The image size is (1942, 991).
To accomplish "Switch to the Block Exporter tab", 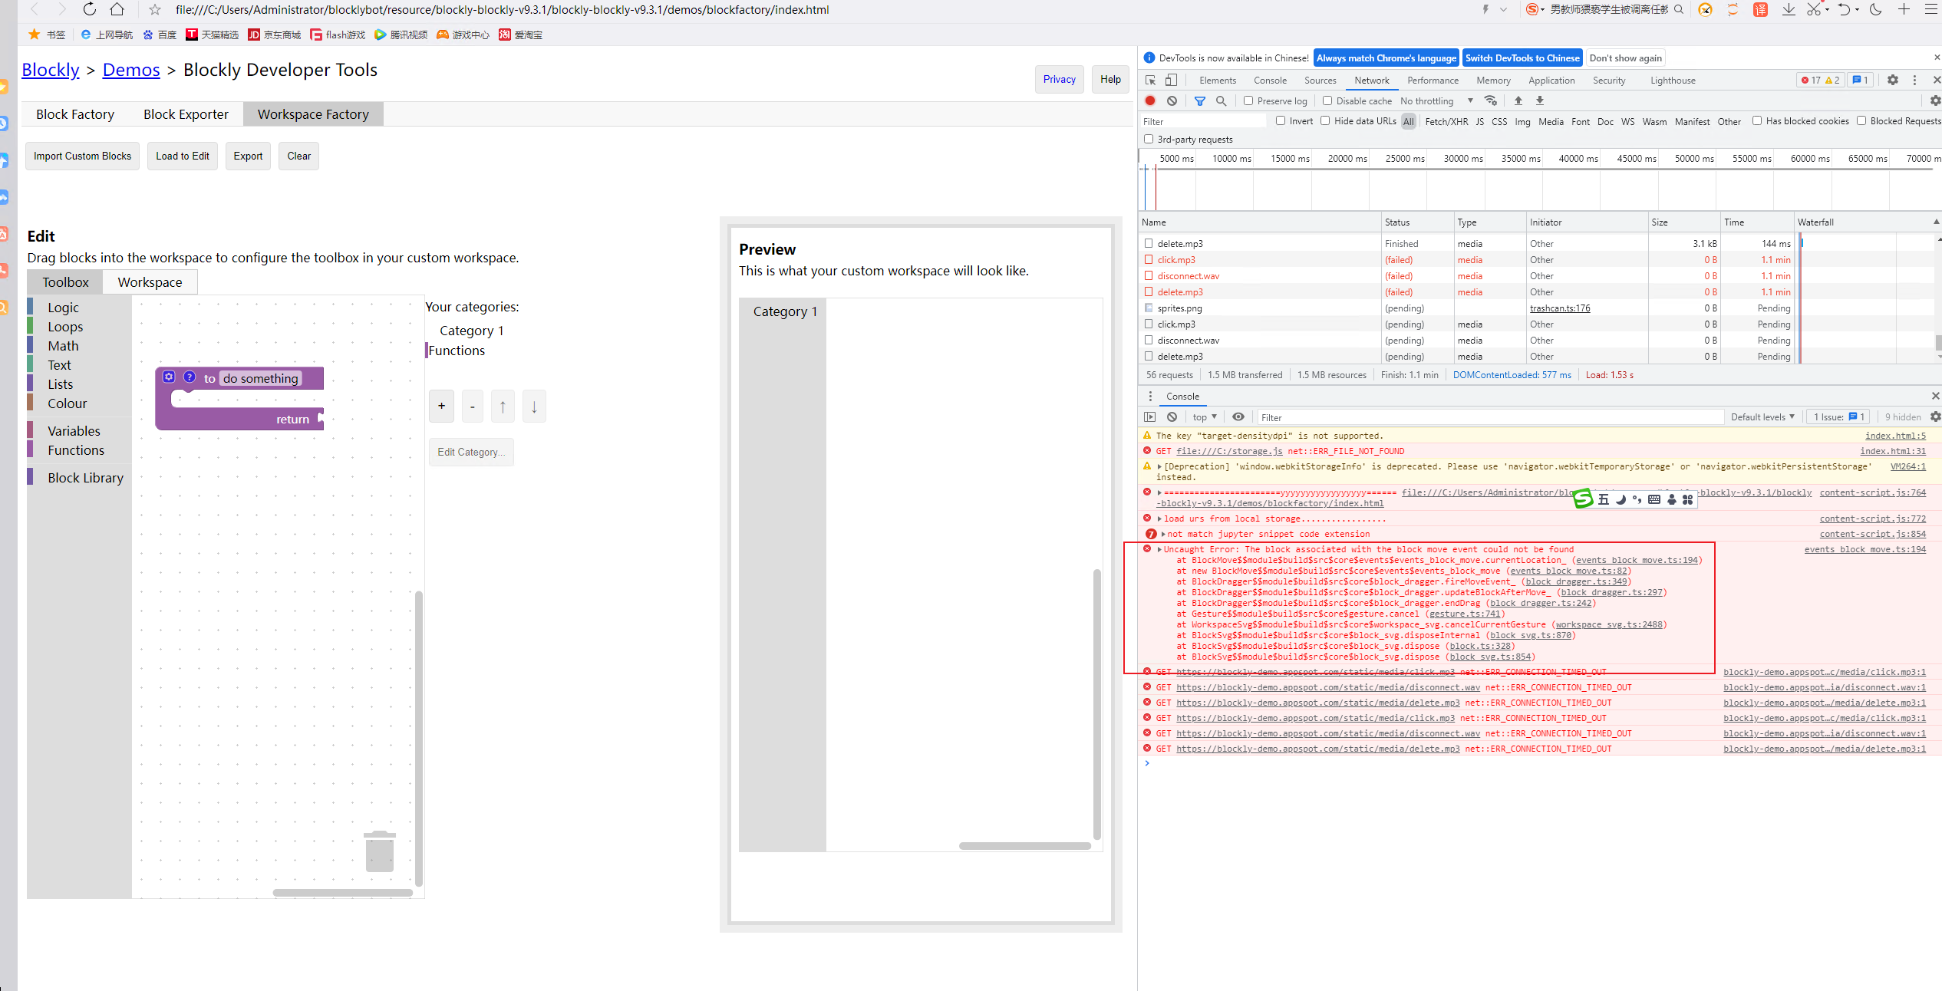I will [x=186, y=114].
